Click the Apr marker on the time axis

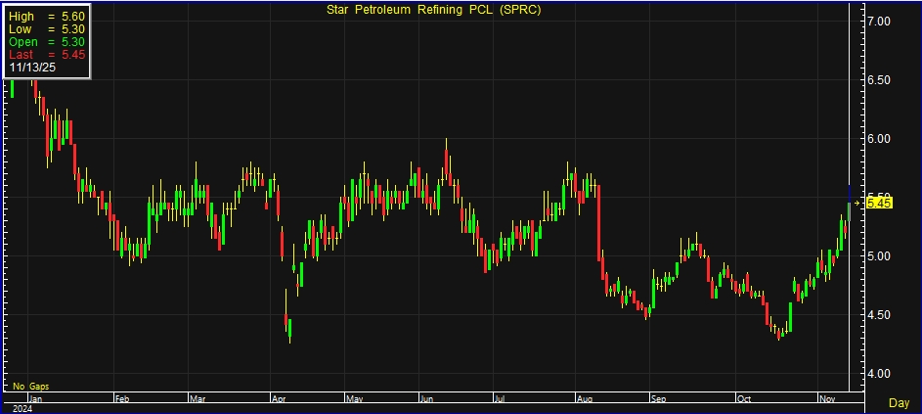point(278,399)
